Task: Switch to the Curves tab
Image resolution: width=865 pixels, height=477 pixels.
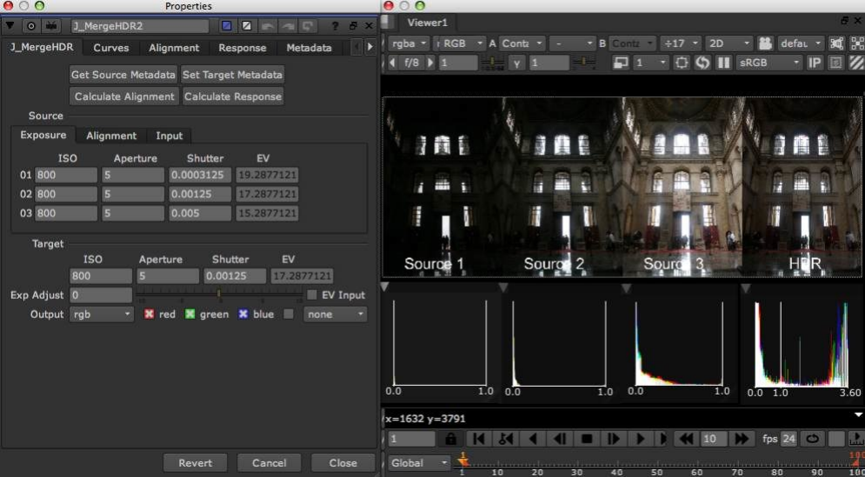Action: [x=111, y=48]
